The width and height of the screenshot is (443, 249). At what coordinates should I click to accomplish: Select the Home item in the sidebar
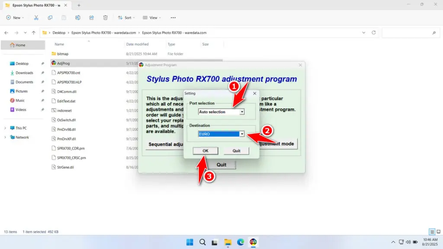point(20,45)
